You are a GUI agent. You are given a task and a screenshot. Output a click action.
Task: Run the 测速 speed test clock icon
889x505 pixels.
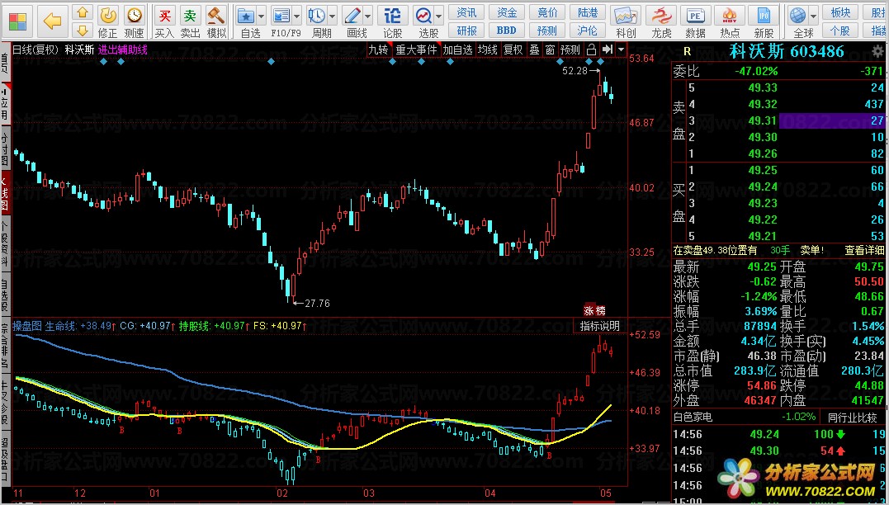pos(135,16)
